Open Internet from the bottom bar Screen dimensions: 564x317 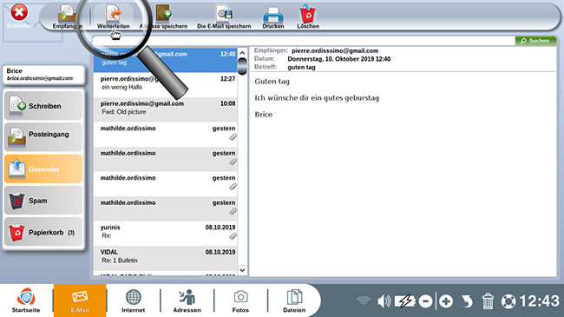[133, 300]
